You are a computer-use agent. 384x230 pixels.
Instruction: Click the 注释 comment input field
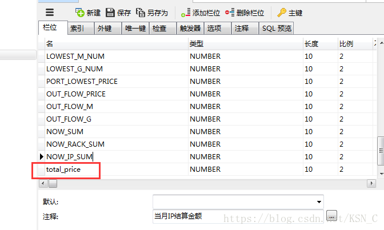pyautogui.click(x=238, y=216)
